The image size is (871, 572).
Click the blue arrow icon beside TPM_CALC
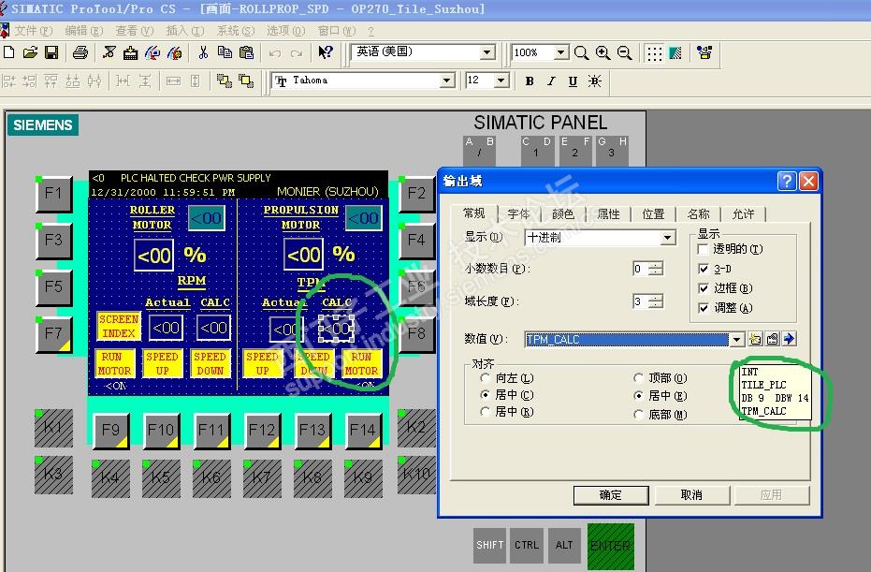coord(789,339)
